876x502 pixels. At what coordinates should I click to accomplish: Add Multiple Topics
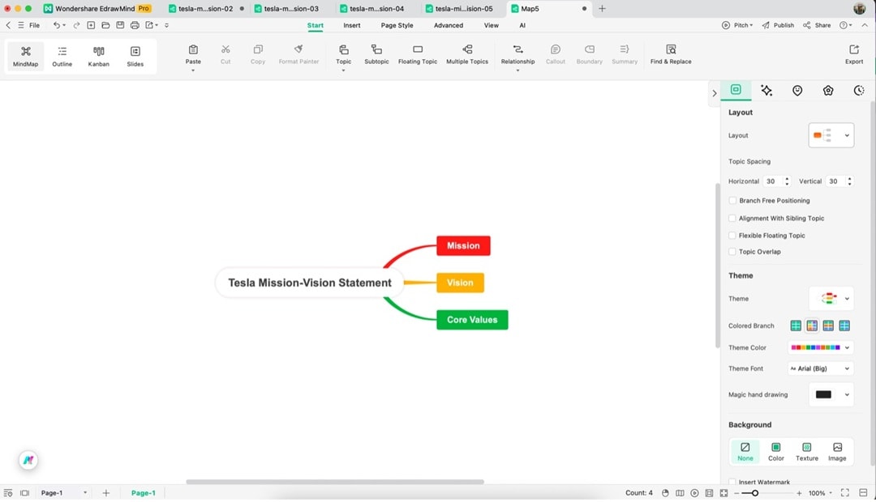click(x=467, y=55)
